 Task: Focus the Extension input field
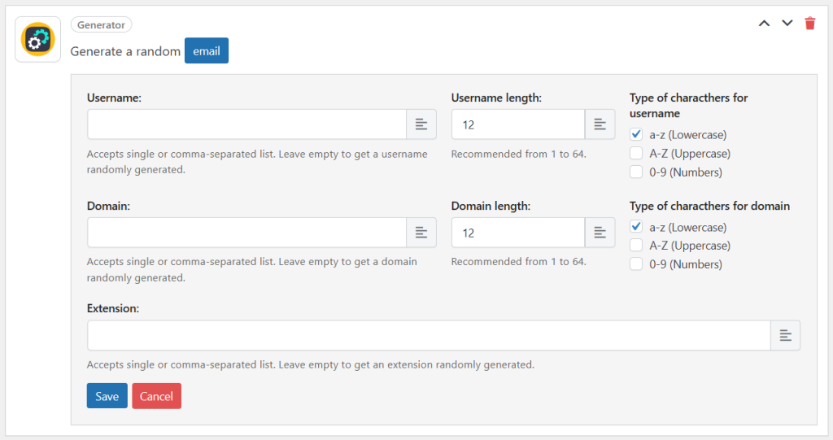pos(429,336)
